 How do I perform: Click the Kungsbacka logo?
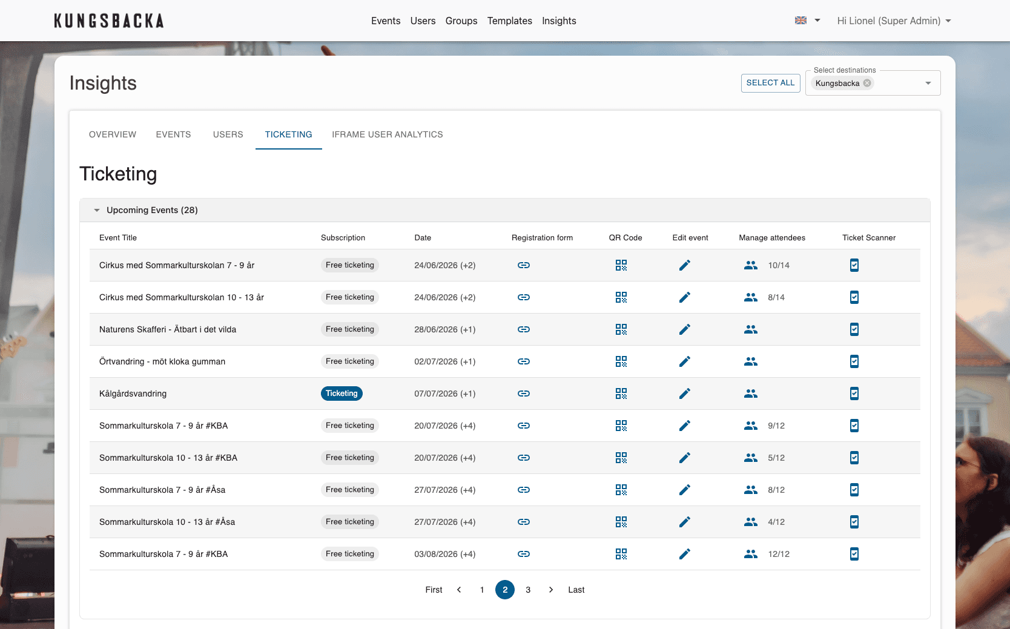(109, 21)
